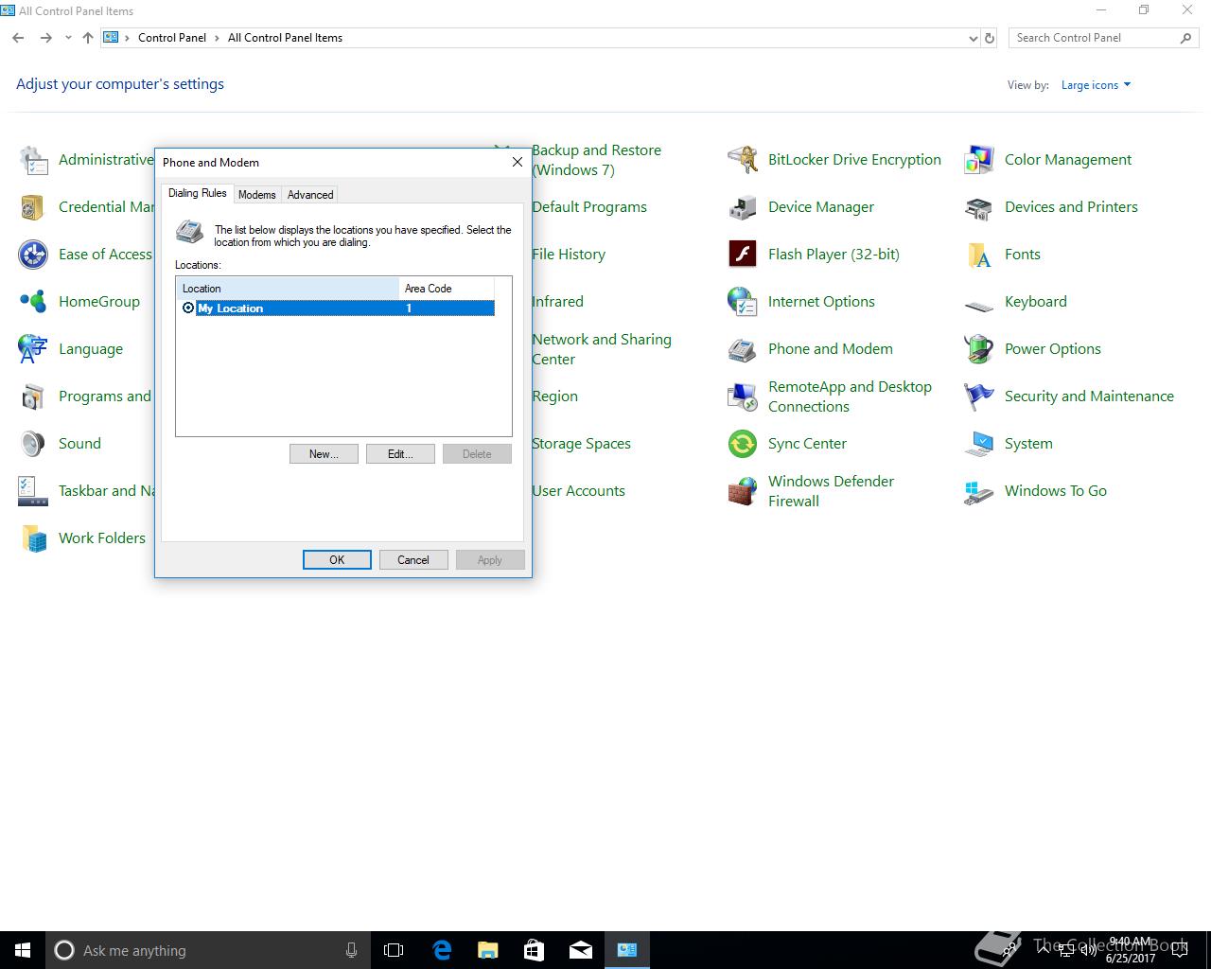Open Security and Maintenance icon
The image size is (1211, 969).
click(979, 396)
